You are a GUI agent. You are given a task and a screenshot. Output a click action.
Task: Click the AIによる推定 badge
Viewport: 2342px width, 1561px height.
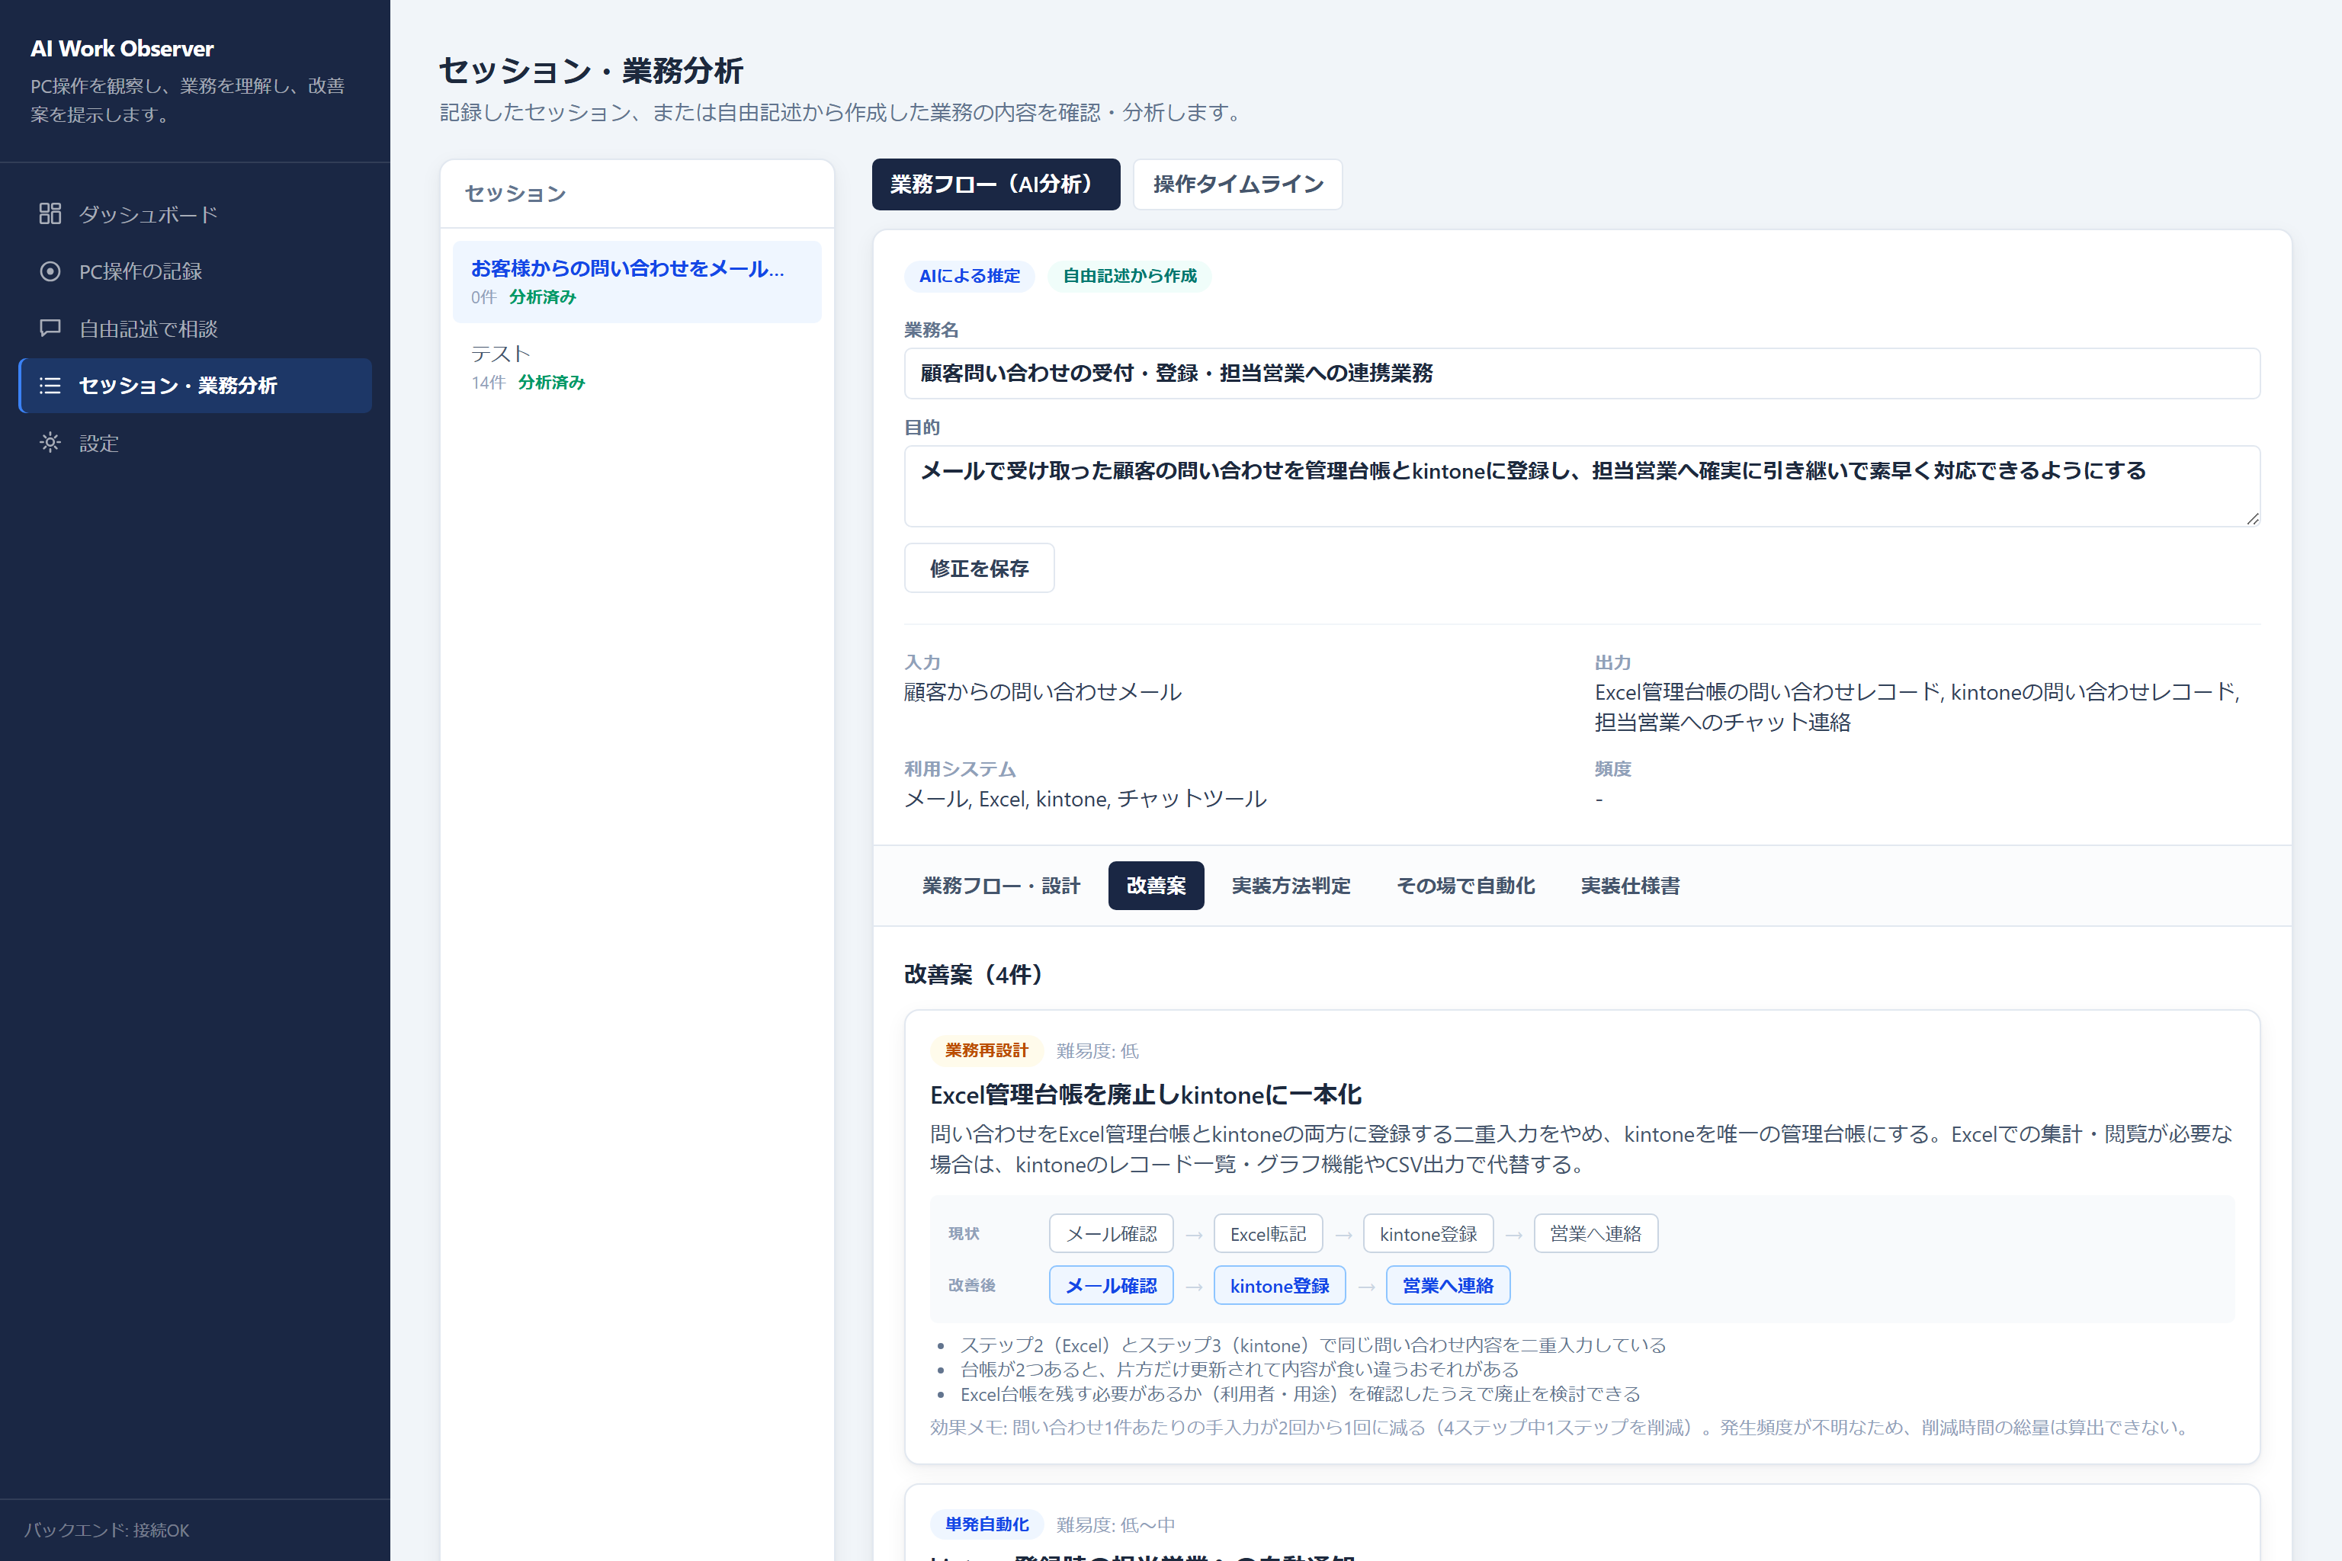tap(969, 276)
